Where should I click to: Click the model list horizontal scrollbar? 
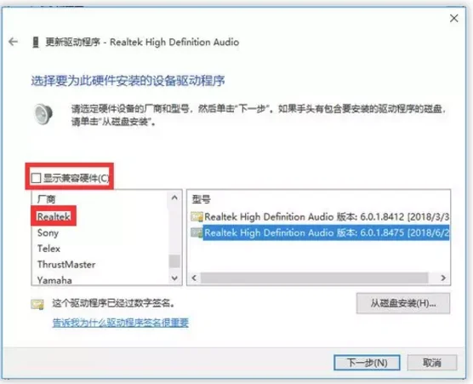pos(314,278)
